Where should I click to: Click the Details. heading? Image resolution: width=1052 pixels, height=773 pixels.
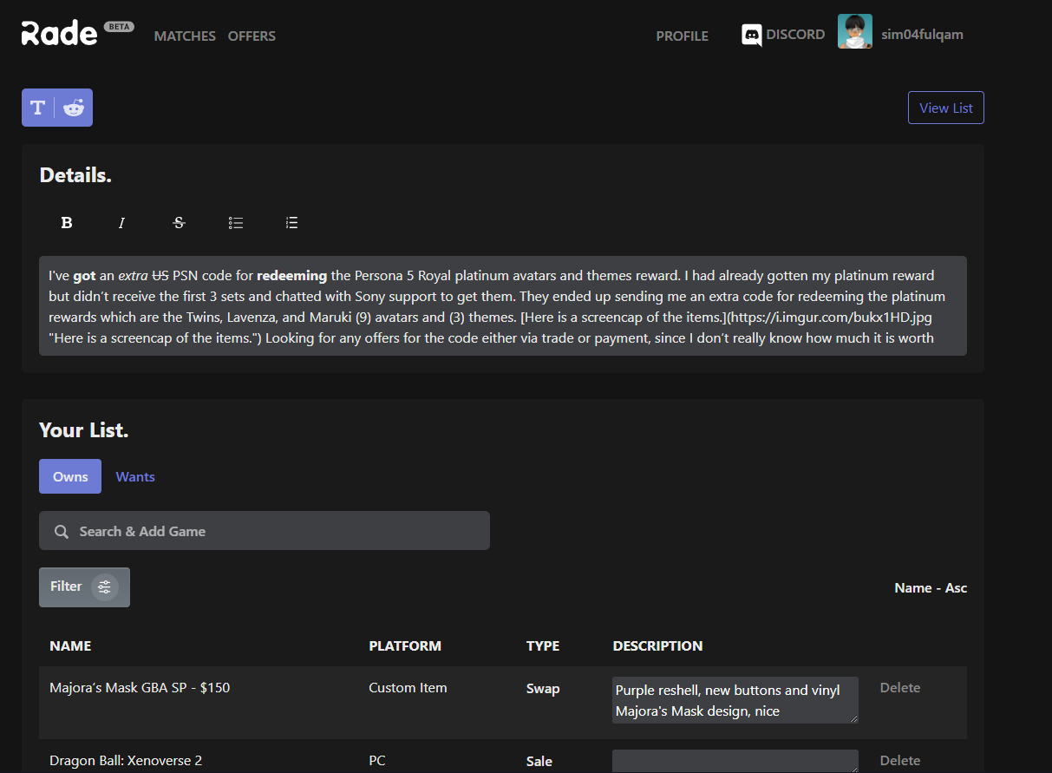pos(75,175)
